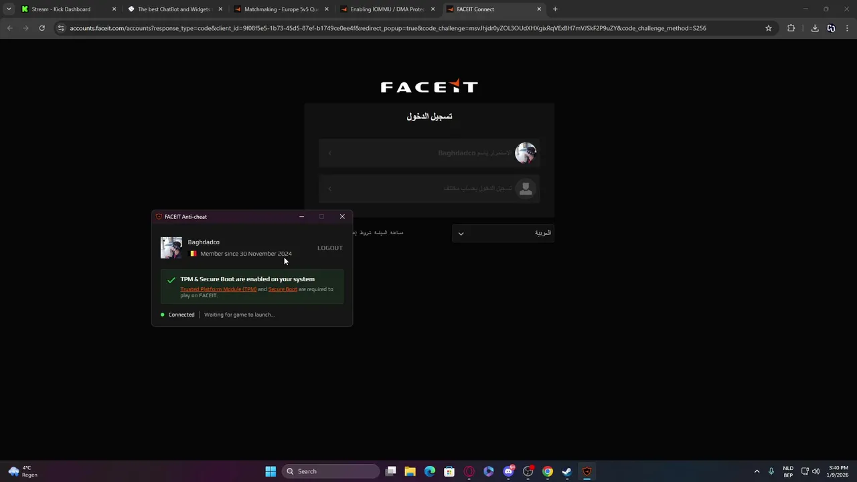
Task: Open the Windows Start button
Action: click(x=270, y=471)
